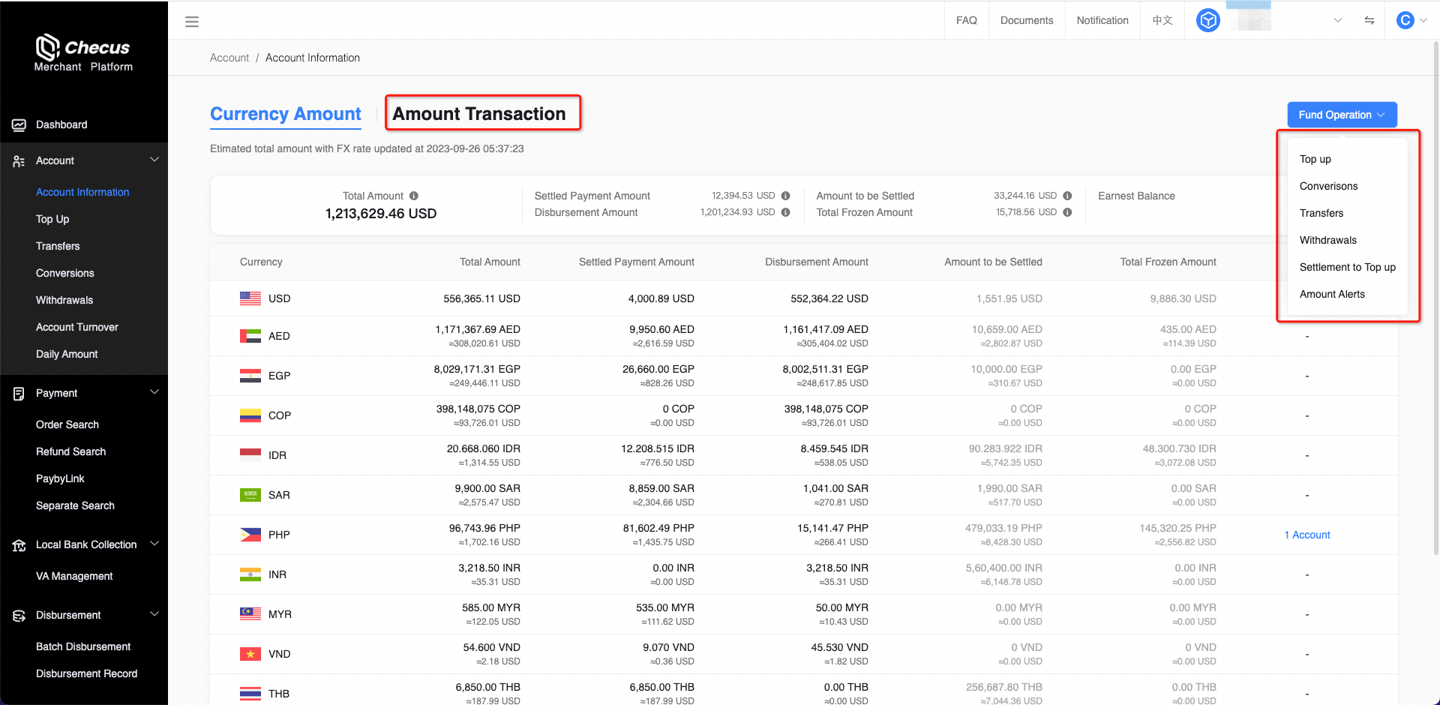Click info icon beside Total Frozen Amount value
This screenshot has height=705, width=1440.
click(1067, 212)
